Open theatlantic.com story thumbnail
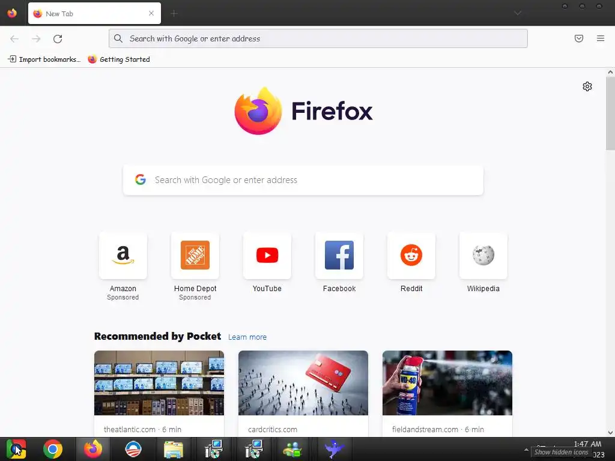Viewport: 615px width, 461px height. pyautogui.click(x=159, y=383)
